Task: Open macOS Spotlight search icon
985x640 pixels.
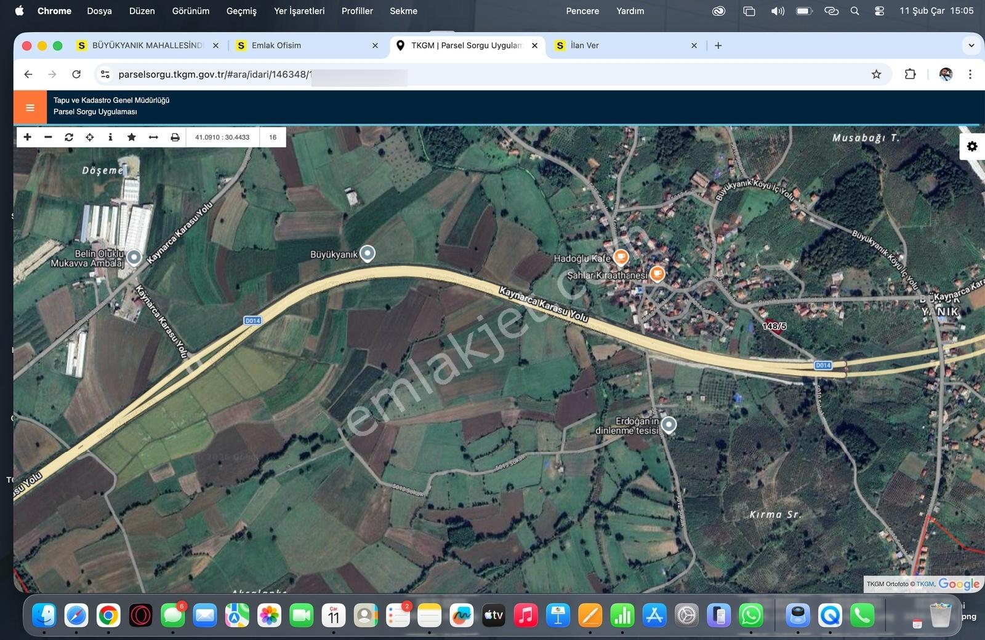Action: [x=854, y=11]
